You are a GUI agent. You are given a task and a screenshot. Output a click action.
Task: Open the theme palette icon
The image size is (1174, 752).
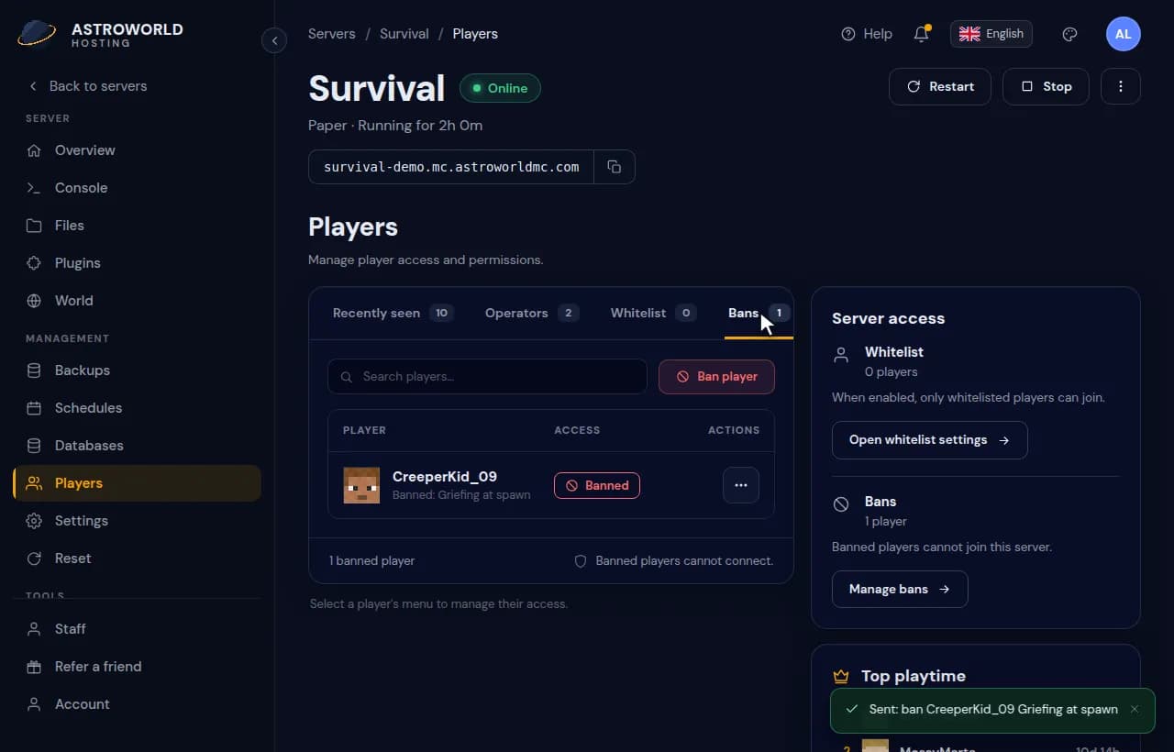point(1069,34)
